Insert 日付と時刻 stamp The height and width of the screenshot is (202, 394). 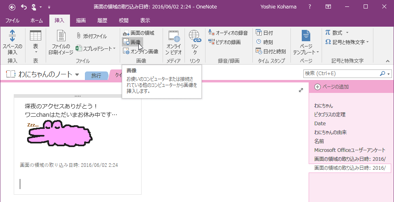(x=271, y=51)
